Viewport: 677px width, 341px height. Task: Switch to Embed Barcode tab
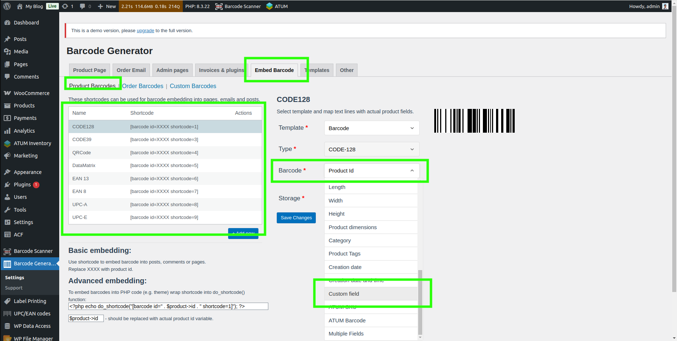pos(274,70)
